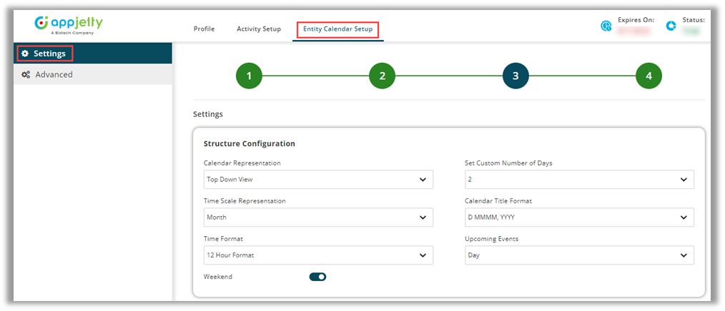The image size is (725, 311).
Task: Select the current step 3 circle
Action: pyautogui.click(x=516, y=76)
